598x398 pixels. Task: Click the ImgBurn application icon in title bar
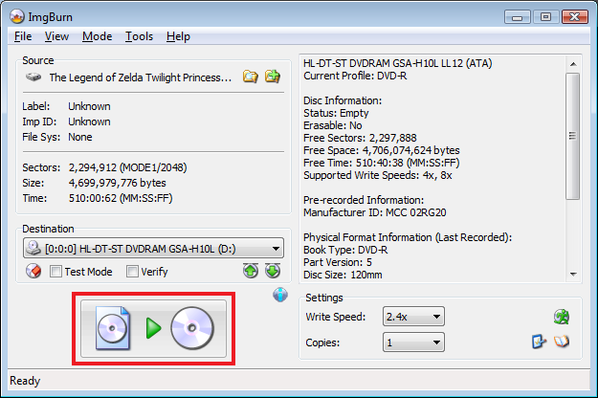[x=17, y=16]
